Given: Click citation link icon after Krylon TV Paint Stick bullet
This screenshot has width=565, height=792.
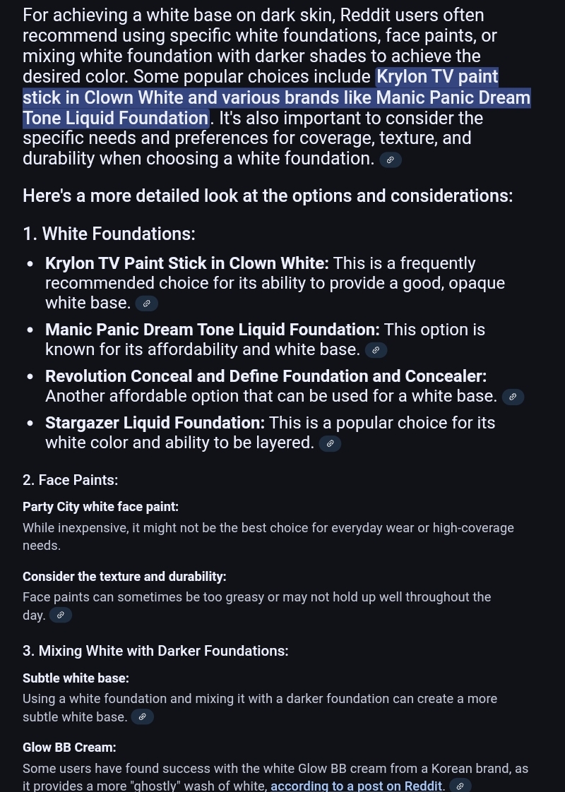Looking at the screenshot, I should (x=147, y=304).
